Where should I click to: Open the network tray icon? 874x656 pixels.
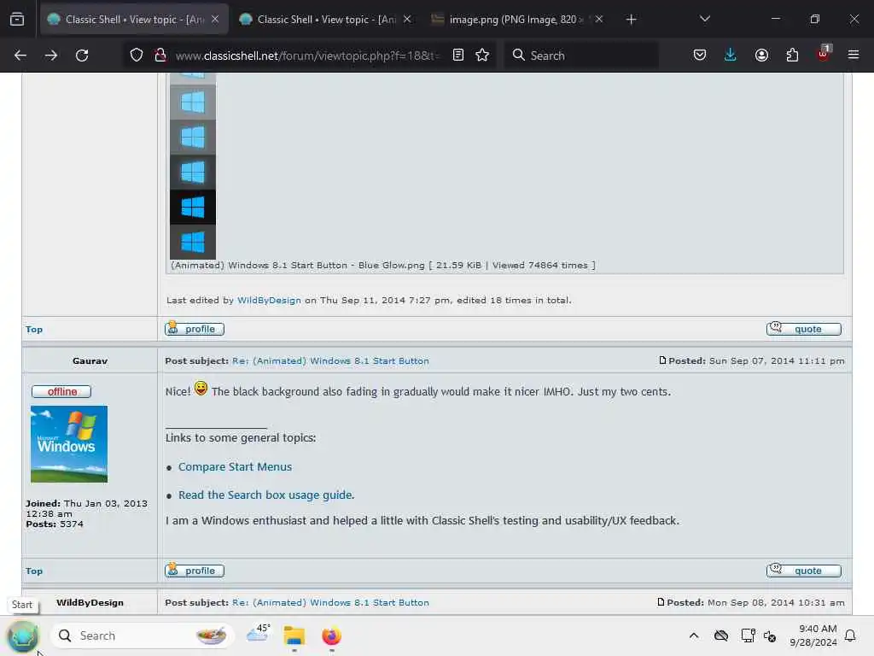coord(748,635)
